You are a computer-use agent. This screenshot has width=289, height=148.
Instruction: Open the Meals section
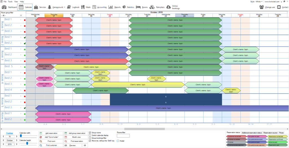click(86, 7)
